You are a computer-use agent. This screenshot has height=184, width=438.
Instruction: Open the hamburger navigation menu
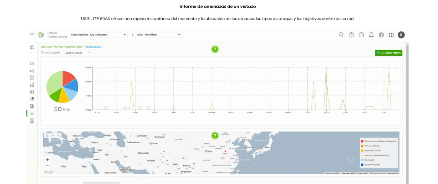point(32,35)
